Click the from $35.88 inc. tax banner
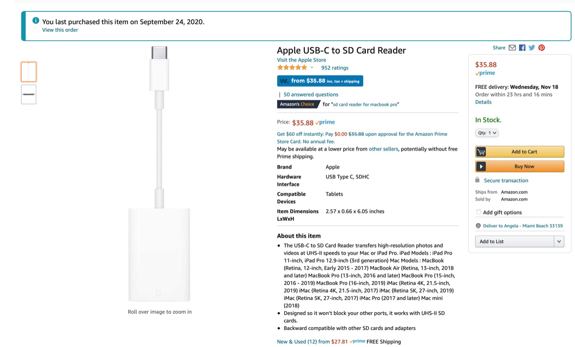575x347 pixels. (320, 81)
